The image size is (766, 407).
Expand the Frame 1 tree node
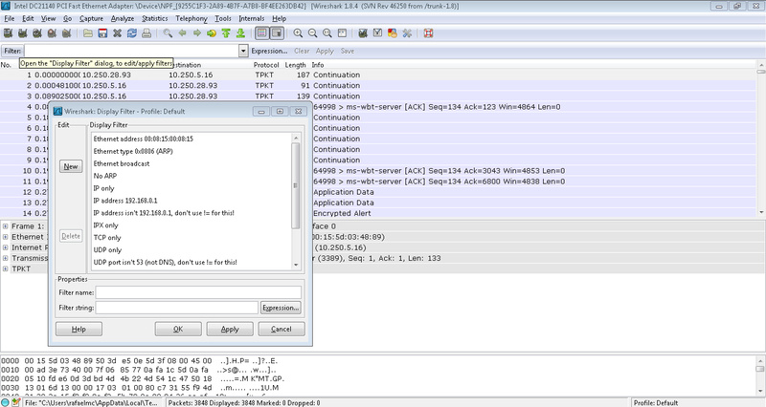(x=6, y=226)
